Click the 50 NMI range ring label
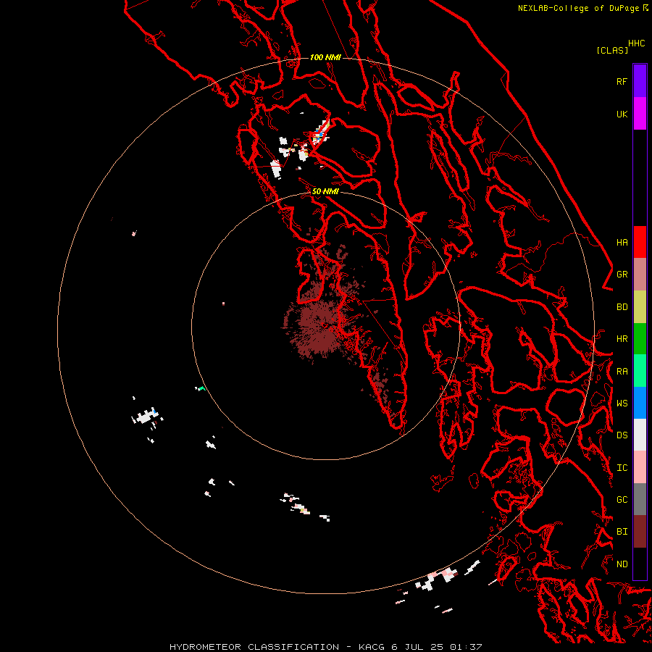Viewport: 652px width, 652px height. pyautogui.click(x=325, y=191)
